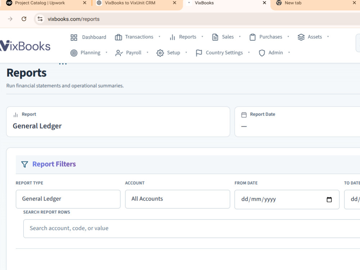Click the Upwork tab favicon
The width and height of the screenshot is (360, 270).
pos(9,3)
